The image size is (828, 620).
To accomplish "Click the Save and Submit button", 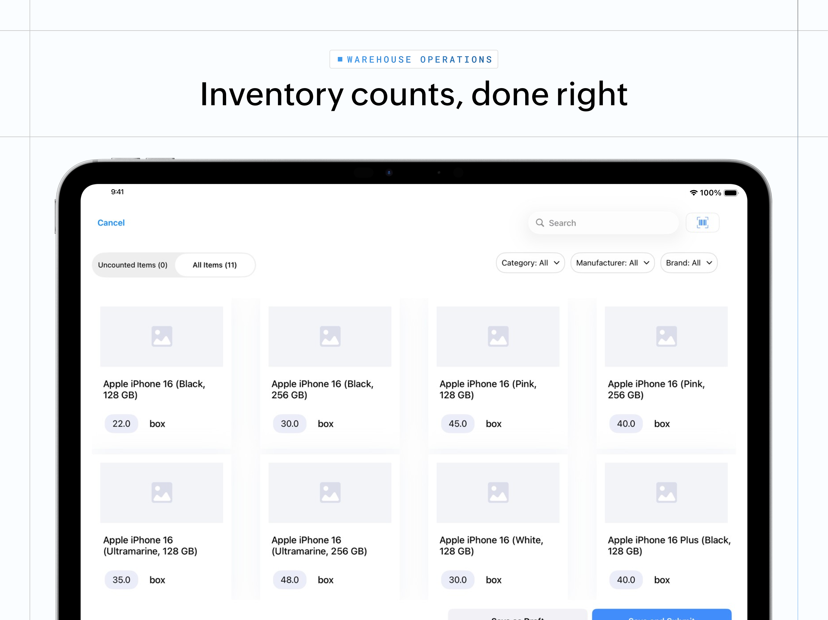I will [661, 614].
